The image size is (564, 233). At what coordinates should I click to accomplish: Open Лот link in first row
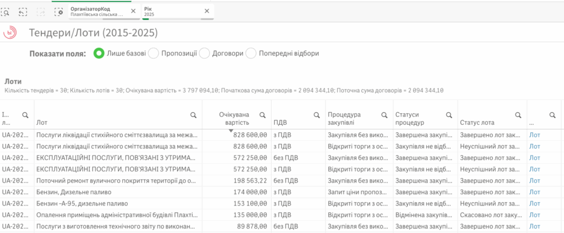click(534, 134)
